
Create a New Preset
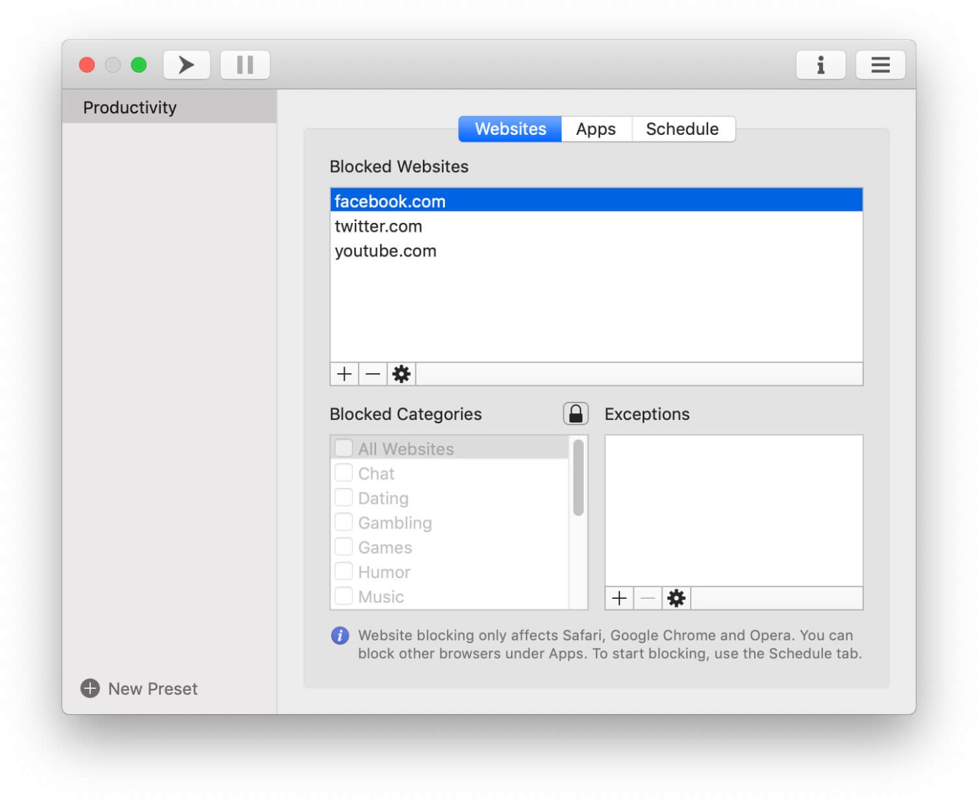140,688
